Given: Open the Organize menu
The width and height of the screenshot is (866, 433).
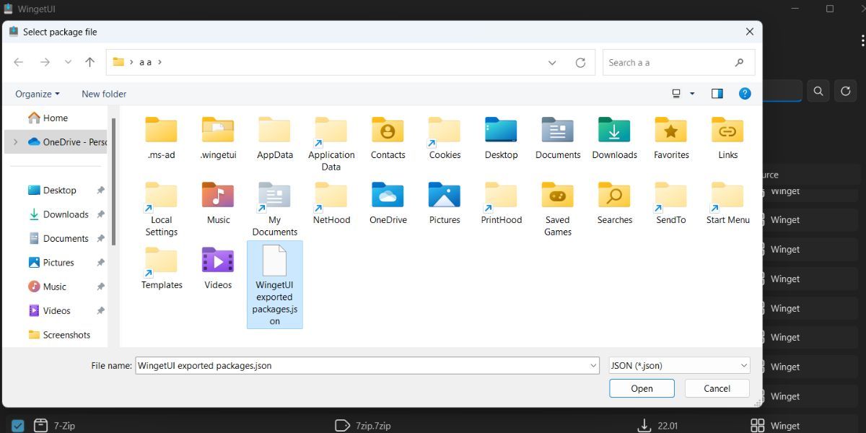Looking at the screenshot, I should [38, 94].
